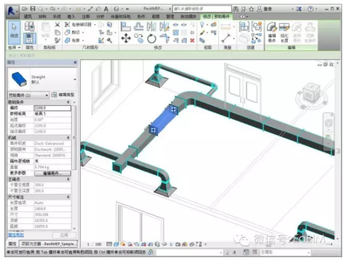Switch to the 属性 tab at panel bottom
The height and width of the screenshot is (261, 346).
coord(12,244)
